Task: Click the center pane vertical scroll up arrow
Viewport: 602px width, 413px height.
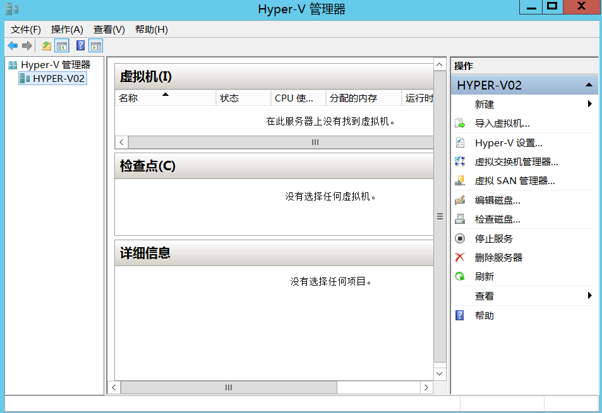Action: point(440,64)
